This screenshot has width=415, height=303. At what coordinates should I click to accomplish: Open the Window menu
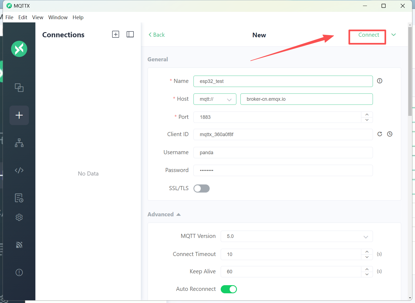tap(58, 17)
